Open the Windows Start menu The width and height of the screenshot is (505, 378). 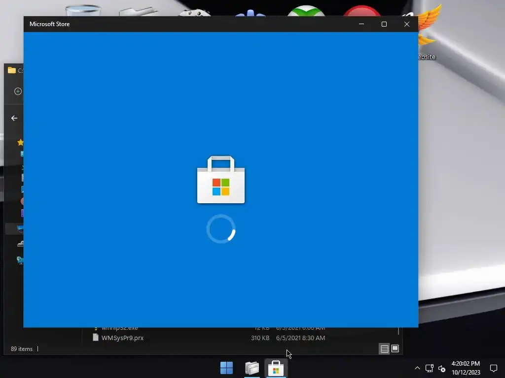(226, 368)
